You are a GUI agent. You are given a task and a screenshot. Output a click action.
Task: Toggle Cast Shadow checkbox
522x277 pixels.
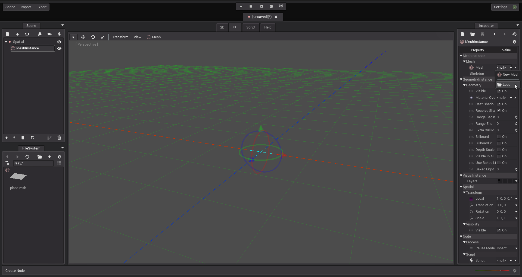tap(499, 104)
